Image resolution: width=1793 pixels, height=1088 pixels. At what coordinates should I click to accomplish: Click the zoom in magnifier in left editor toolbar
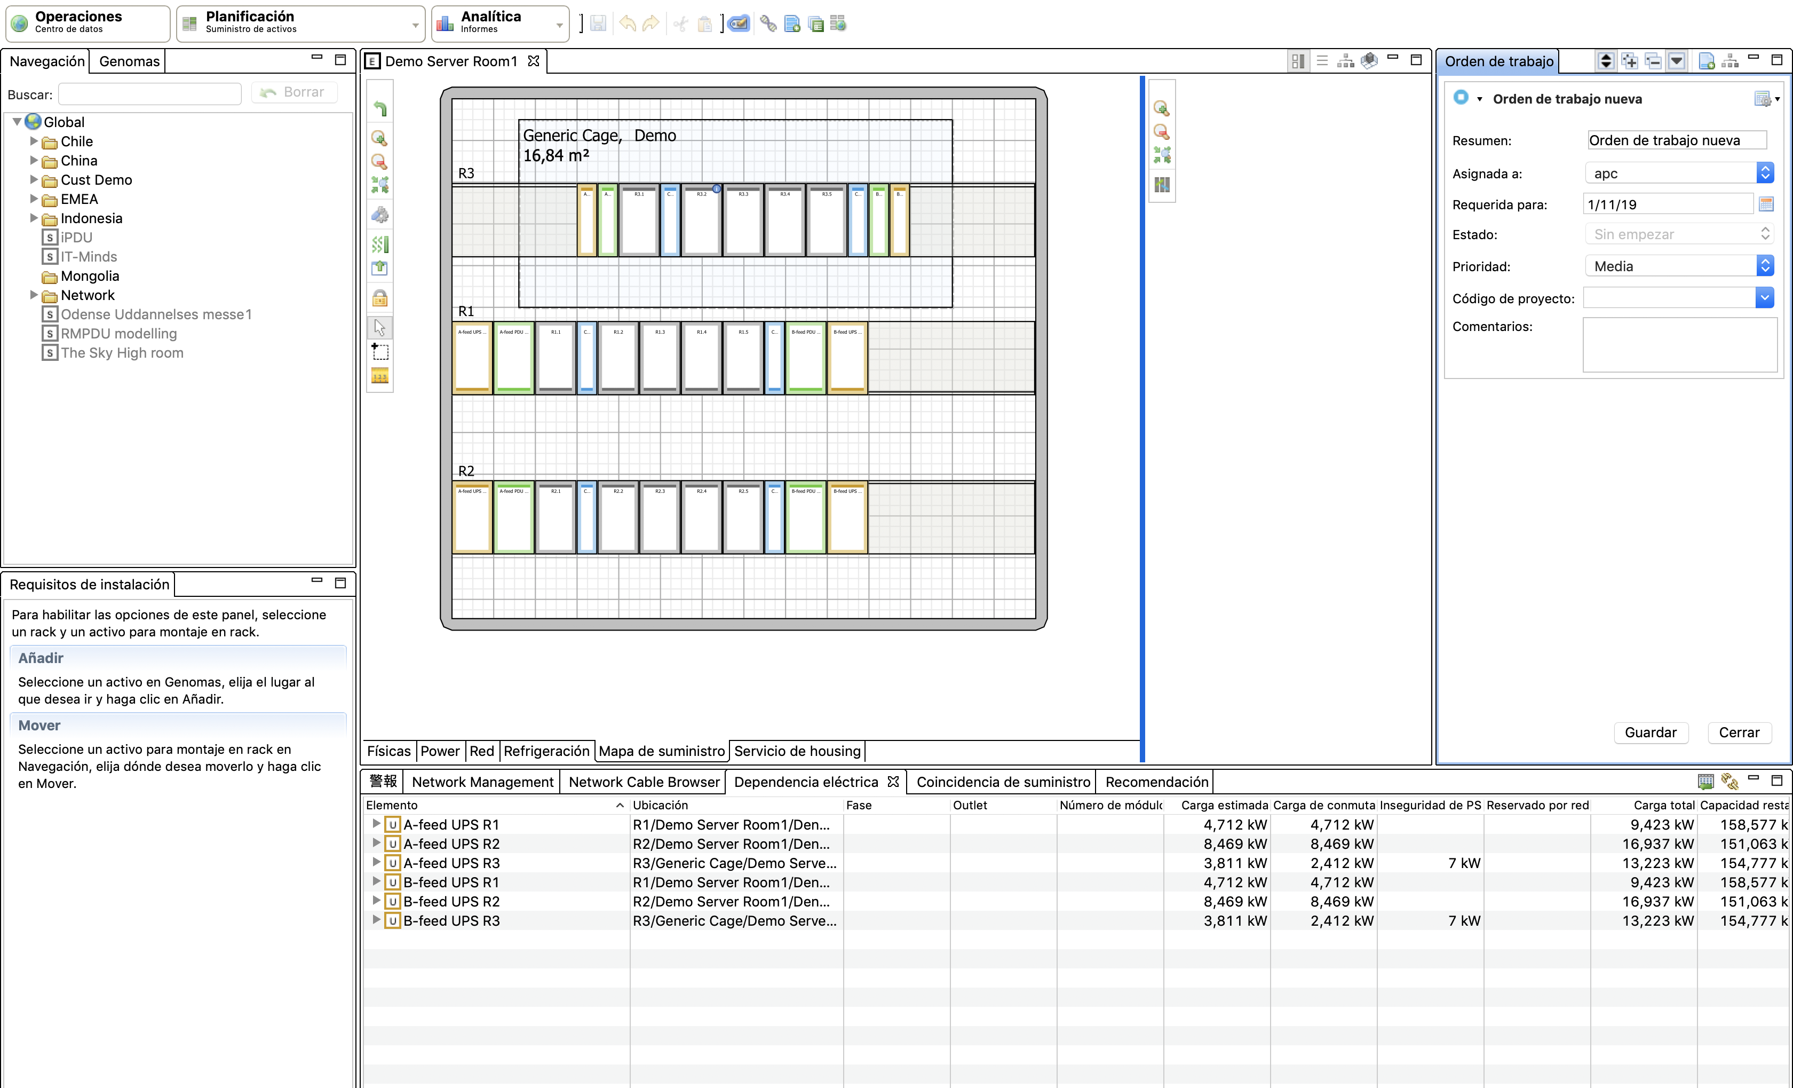click(379, 138)
